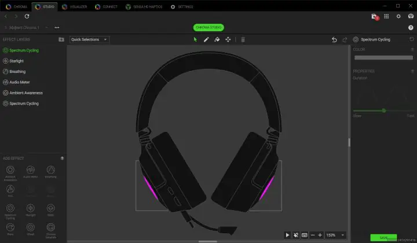417x243 pixels.
Task: Add Ambient Awareness effect
Action: (10, 172)
